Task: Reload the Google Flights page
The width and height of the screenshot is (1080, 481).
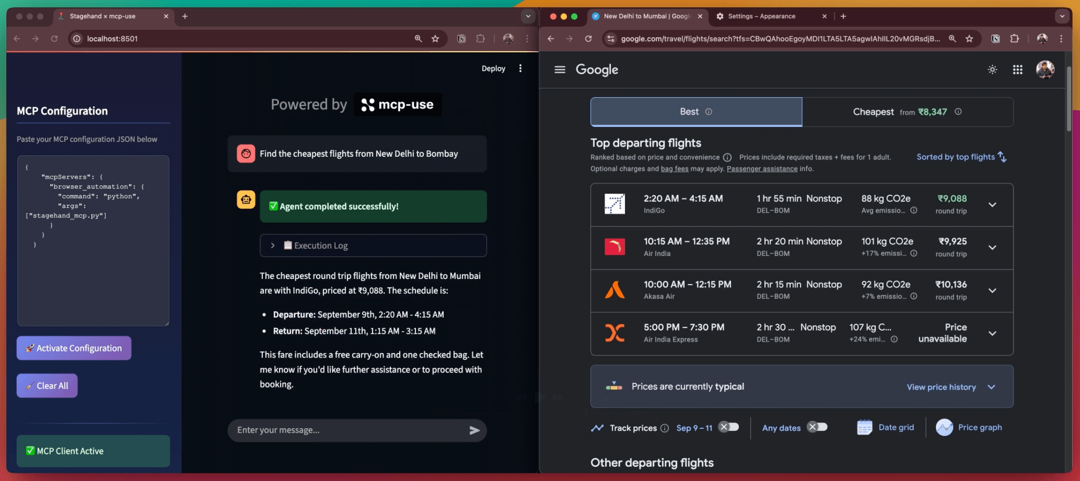Action: coord(588,39)
